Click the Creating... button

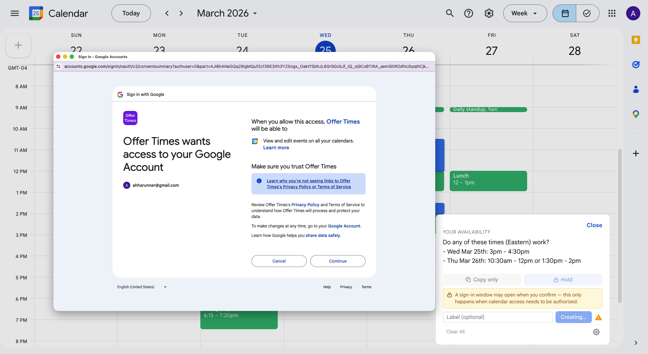[x=573, y=317]
